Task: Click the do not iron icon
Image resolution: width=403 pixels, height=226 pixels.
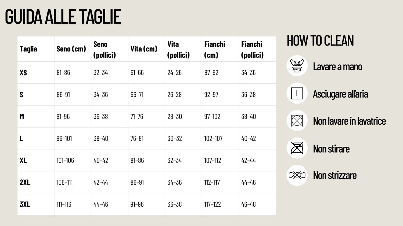Action: [297, 148]
